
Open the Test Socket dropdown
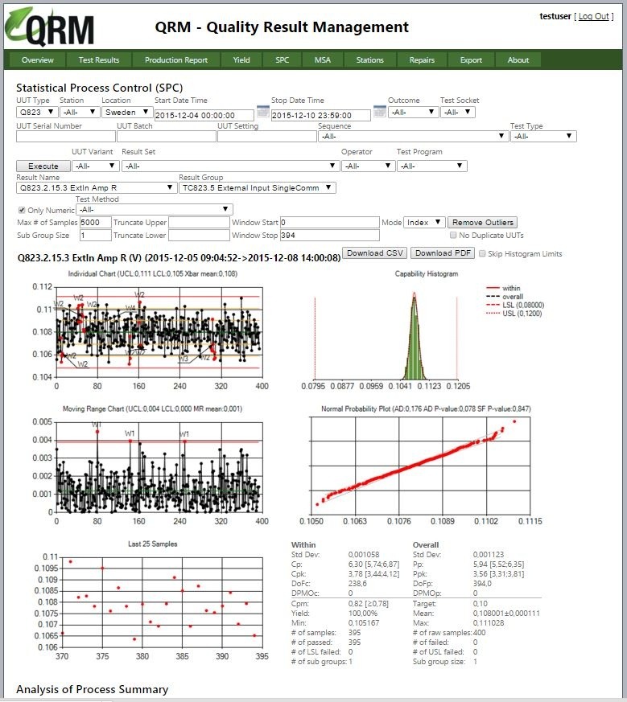(x=458, y=112)
